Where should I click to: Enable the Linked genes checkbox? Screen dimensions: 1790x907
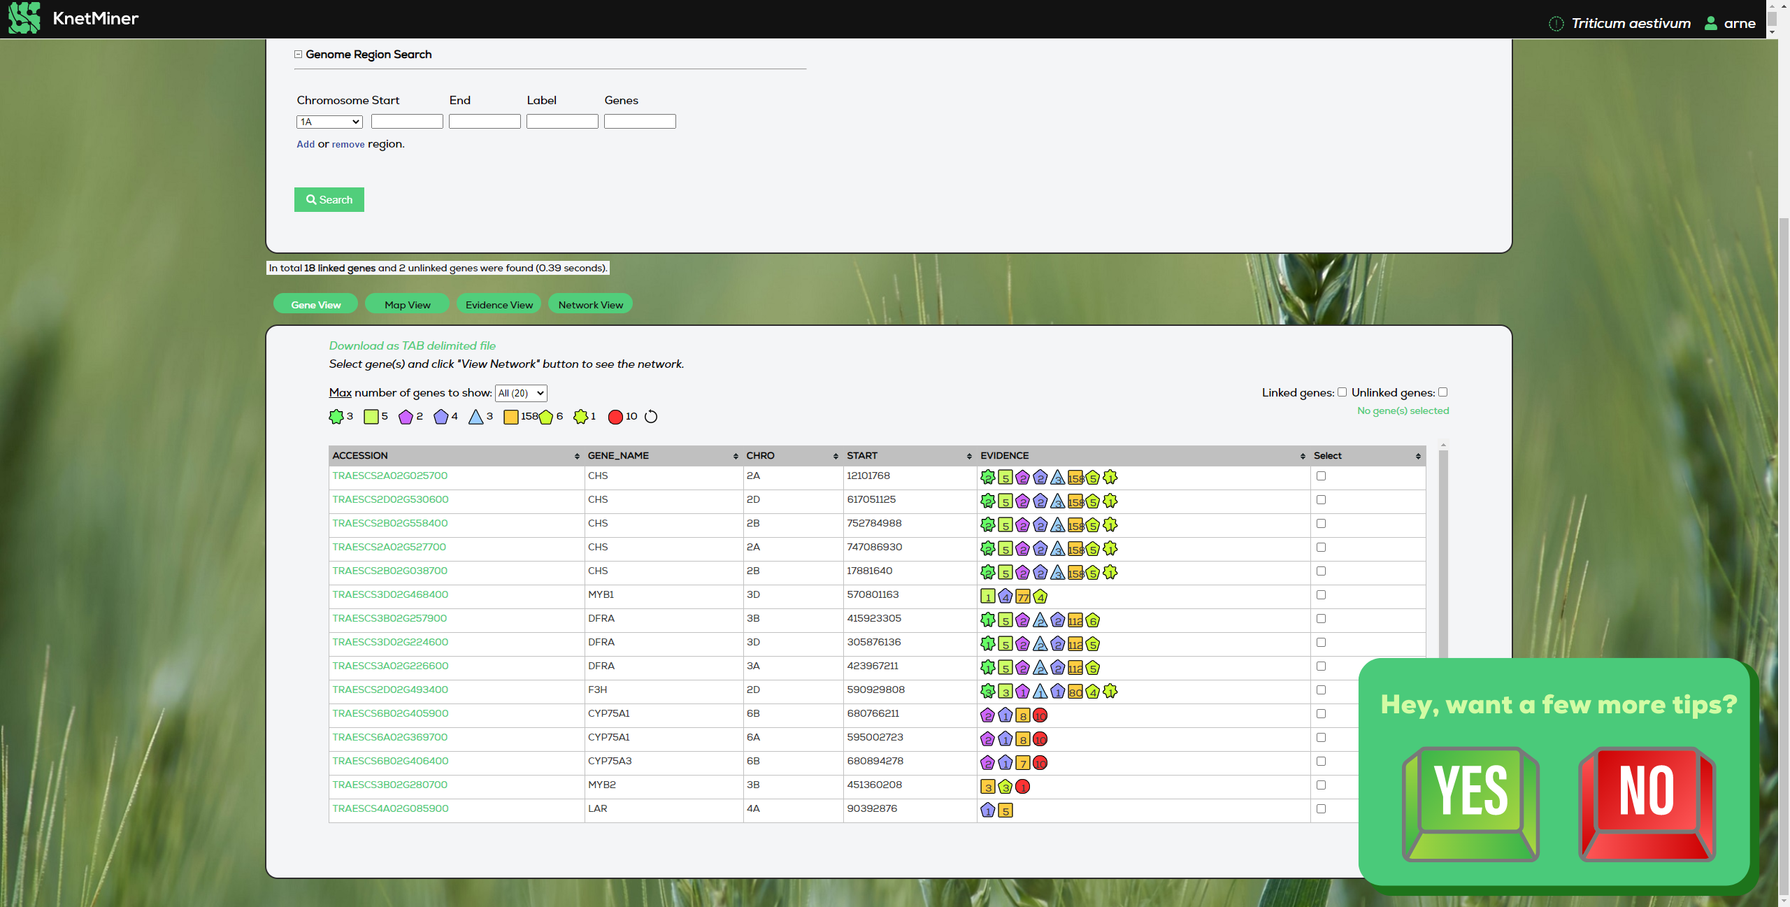pos(1342,392)
